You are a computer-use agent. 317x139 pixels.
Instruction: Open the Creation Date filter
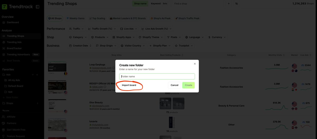[x=80, y=46]
